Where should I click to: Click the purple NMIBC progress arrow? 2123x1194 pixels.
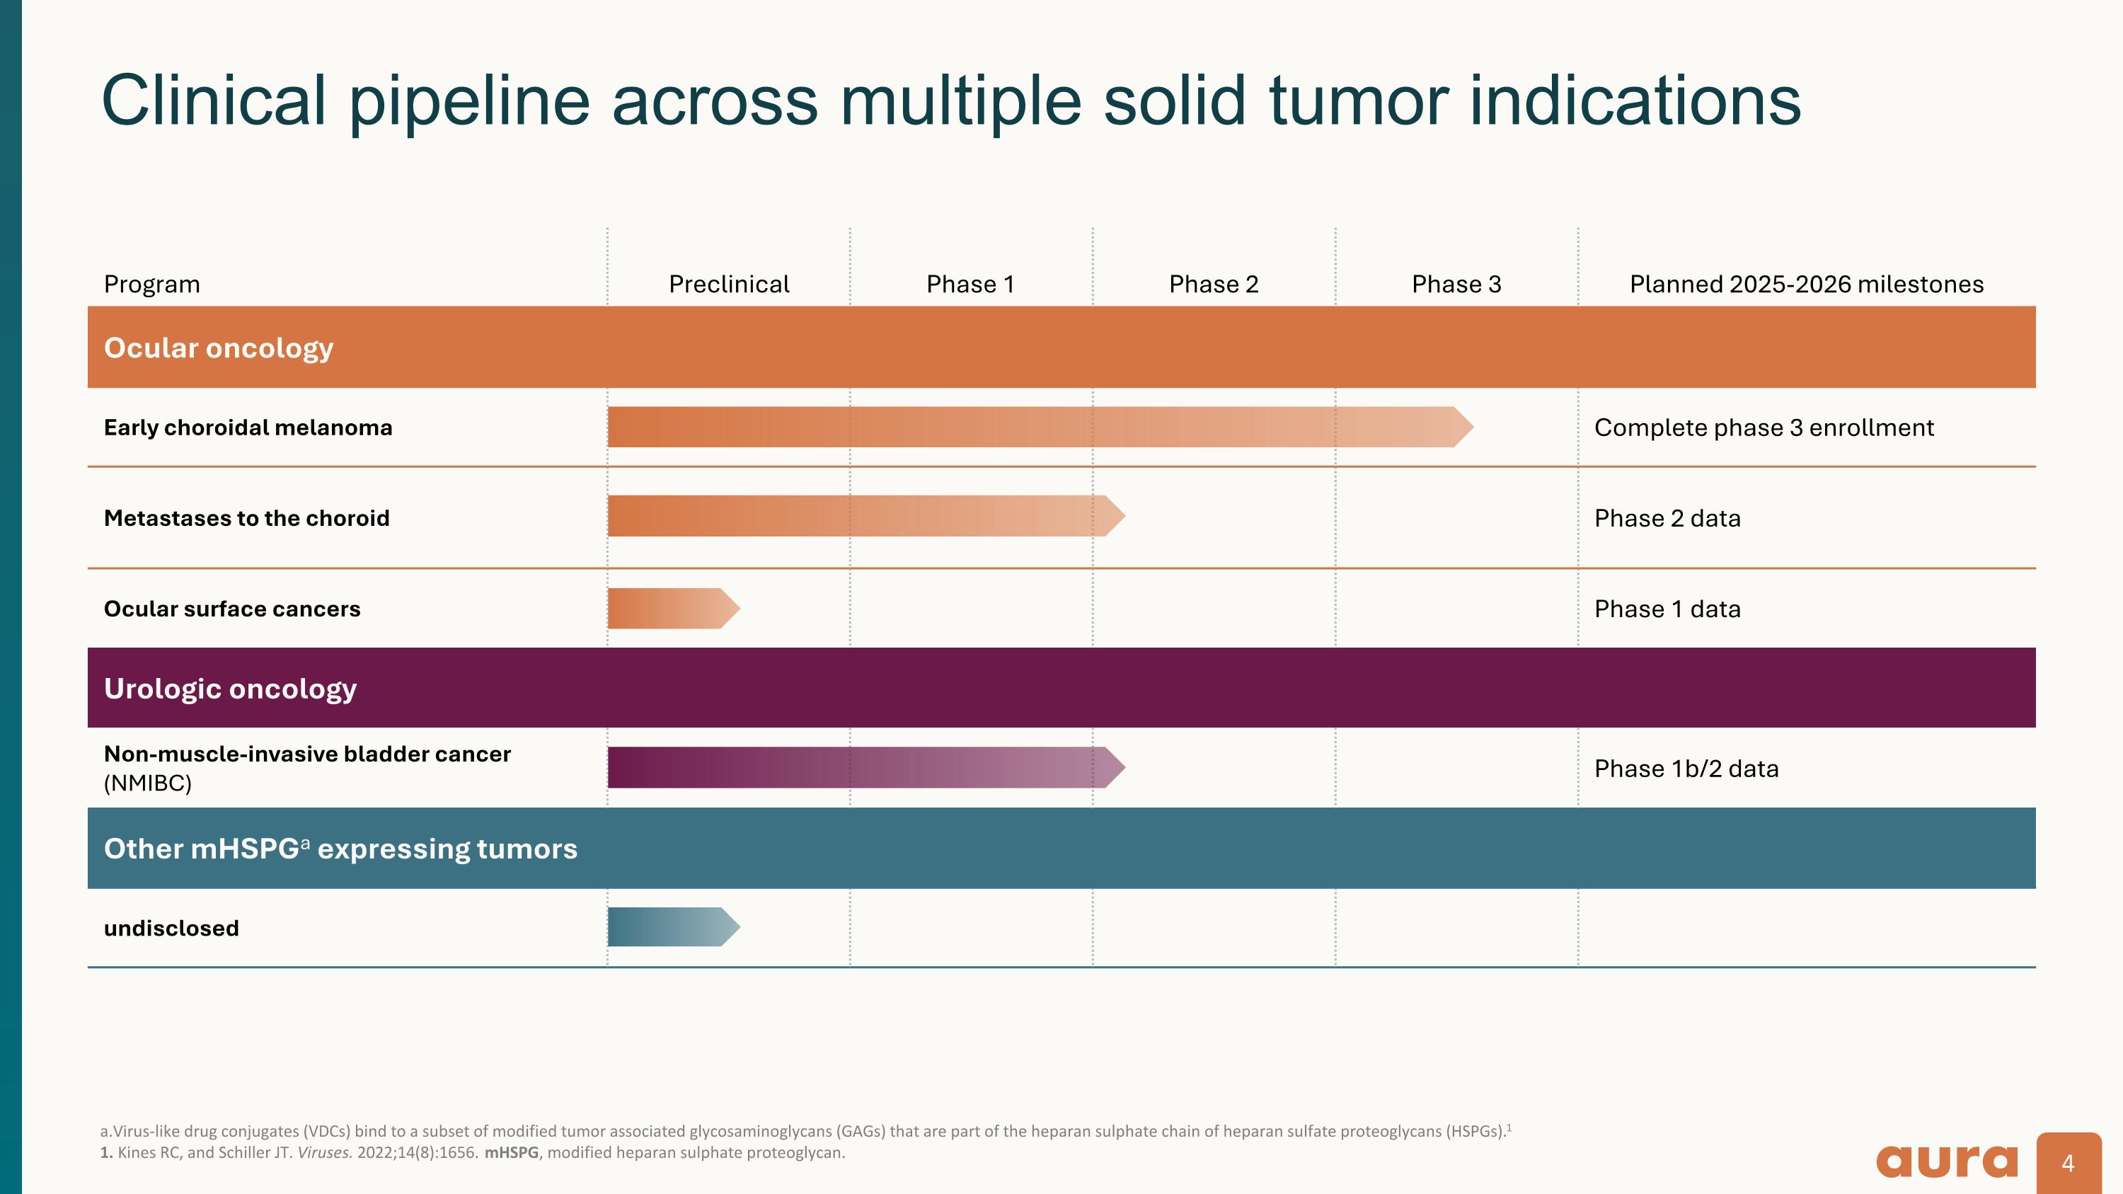[x=865, y=767]
